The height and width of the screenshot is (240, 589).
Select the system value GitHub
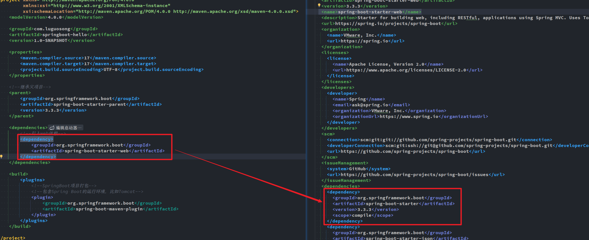pos(357,169)
